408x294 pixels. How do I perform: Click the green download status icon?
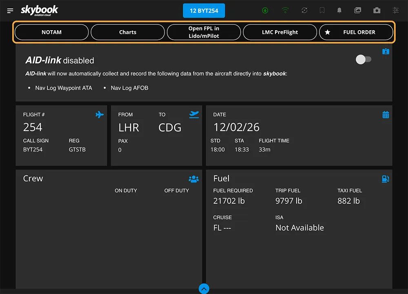(265, 11)
